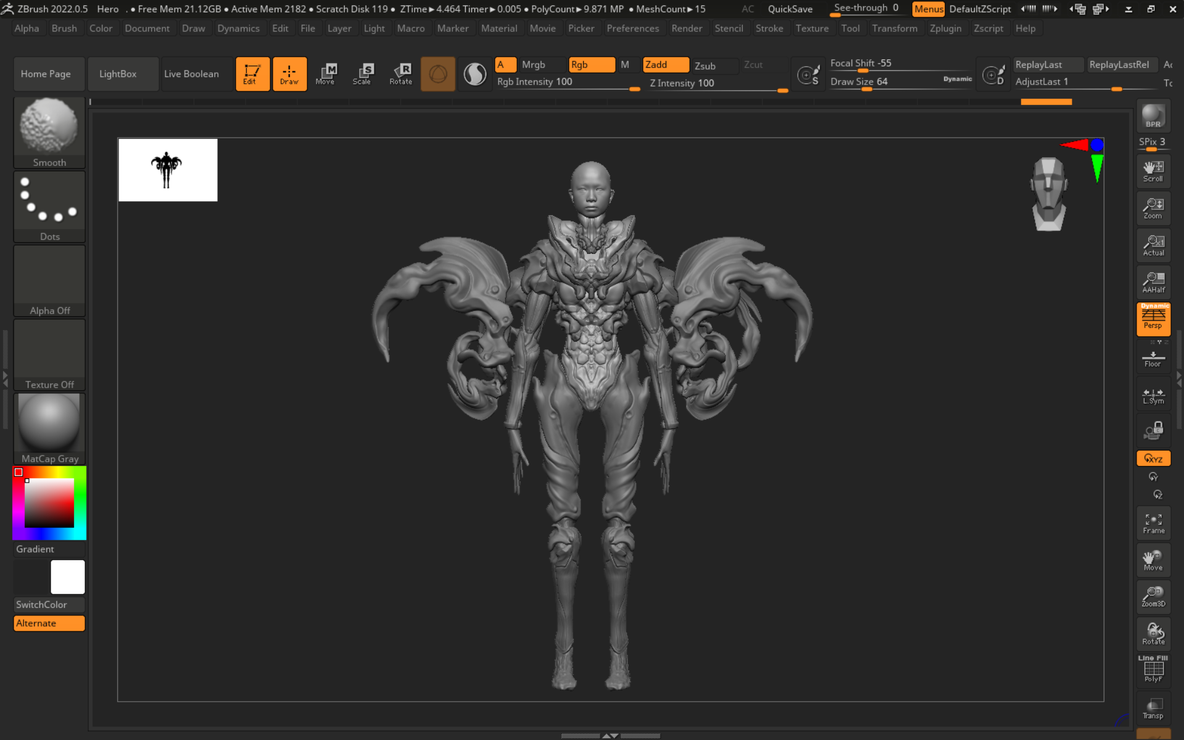1184x740 pixels.
Task: Toggle PolyF line fill display
Action: point(1153,670)
